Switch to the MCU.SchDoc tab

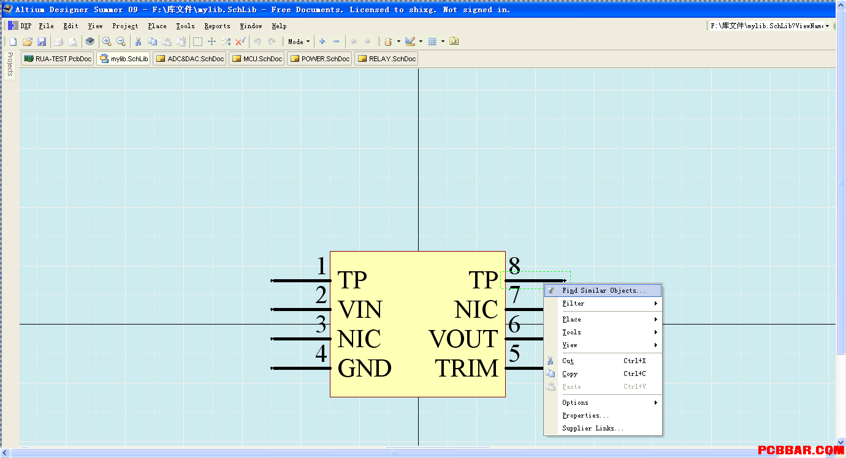[x=257, y=59]
